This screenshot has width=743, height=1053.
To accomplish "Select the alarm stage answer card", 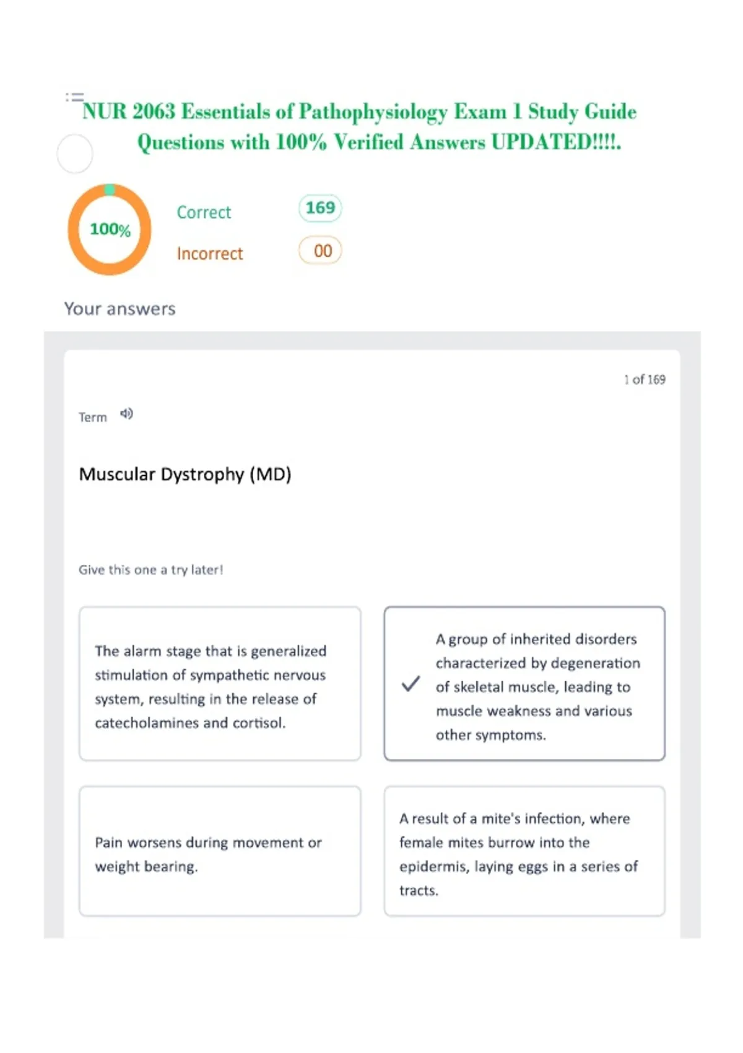I will tap(220, 684).
